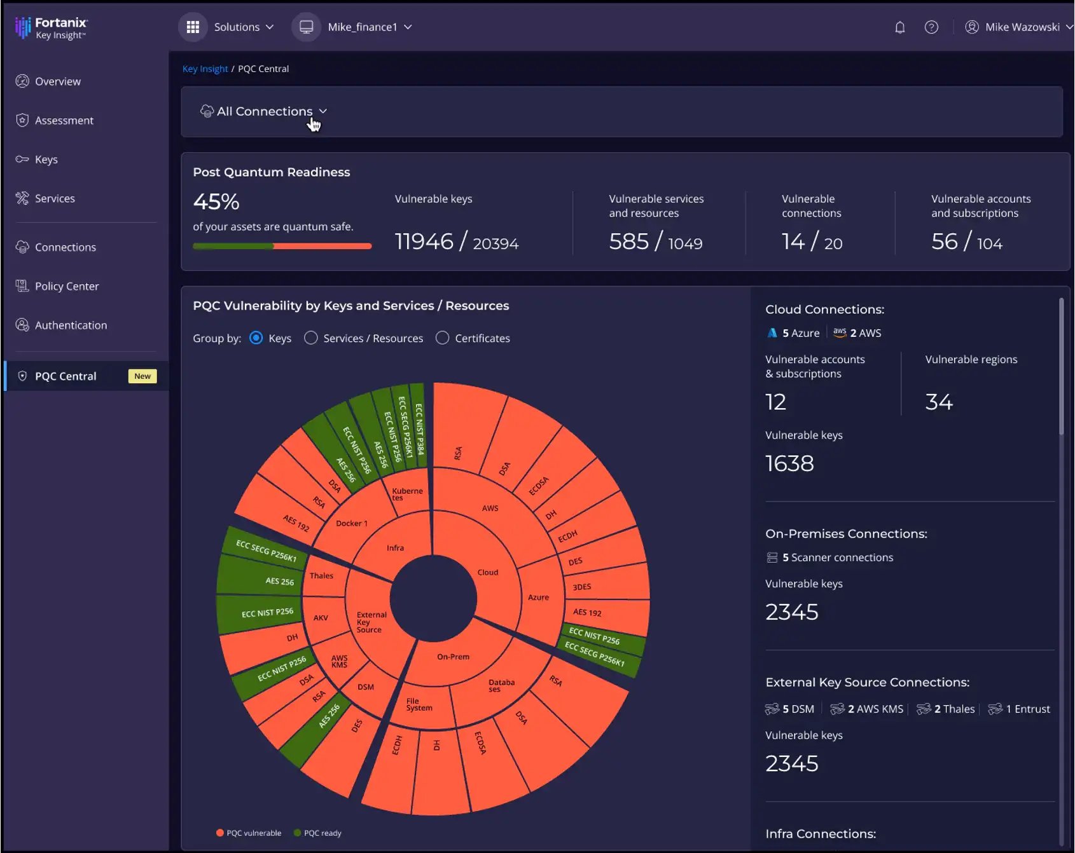Click the Databases ring segment

click(501, 685)
